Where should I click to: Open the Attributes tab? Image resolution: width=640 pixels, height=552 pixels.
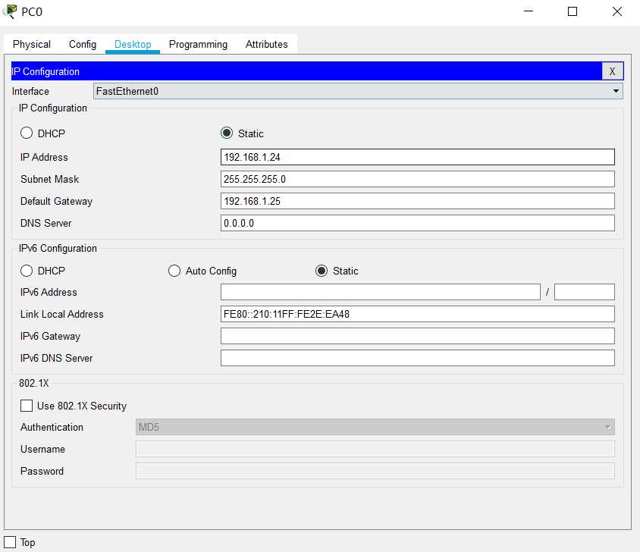266,44
